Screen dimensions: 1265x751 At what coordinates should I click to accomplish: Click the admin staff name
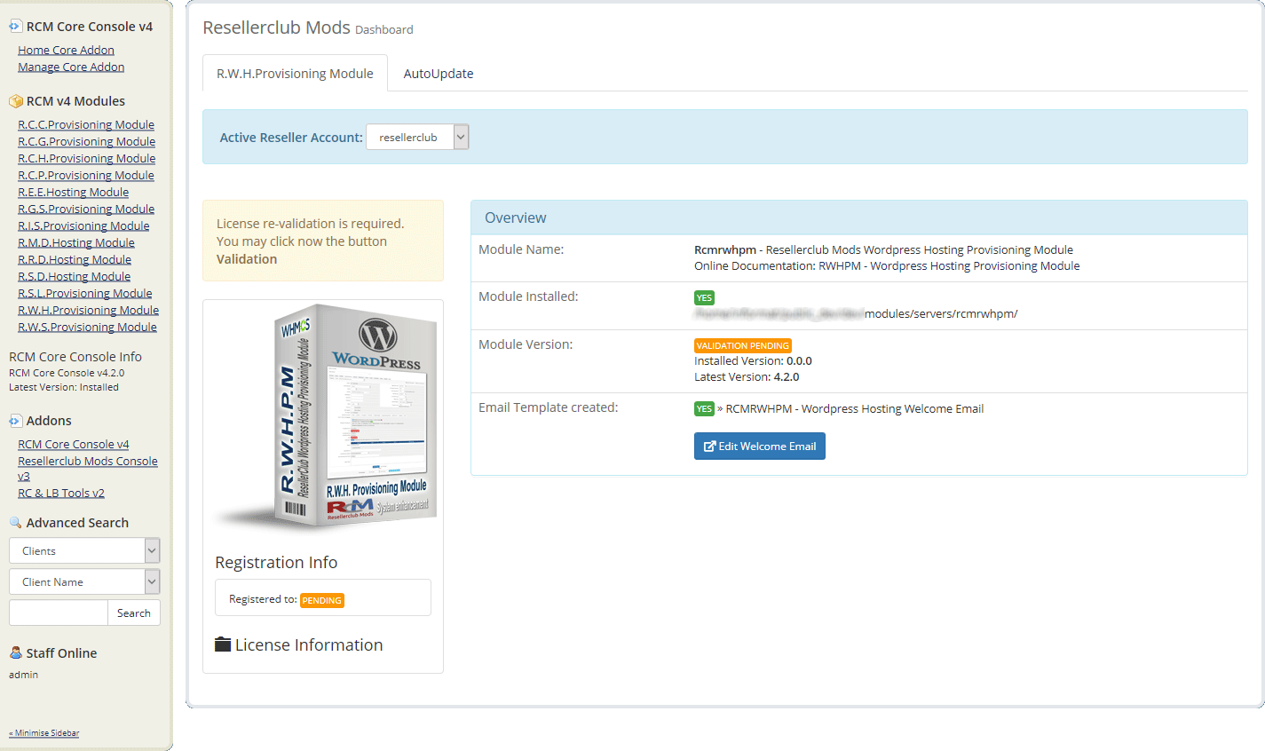click(23, 675)
